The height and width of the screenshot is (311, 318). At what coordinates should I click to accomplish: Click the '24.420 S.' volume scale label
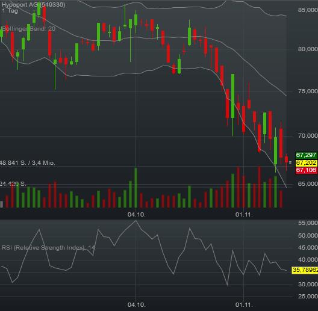(x=13, y=184)
